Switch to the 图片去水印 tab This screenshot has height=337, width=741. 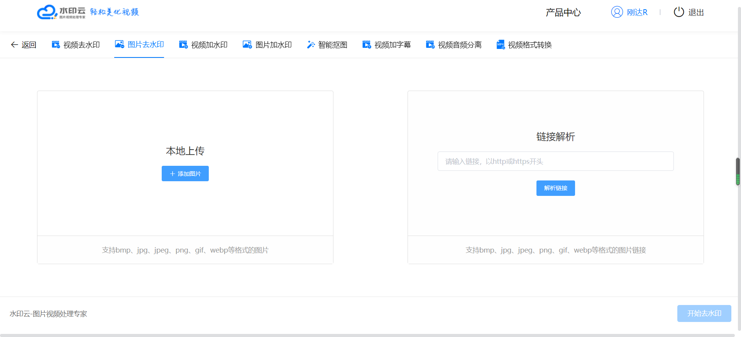click(139, 45)
